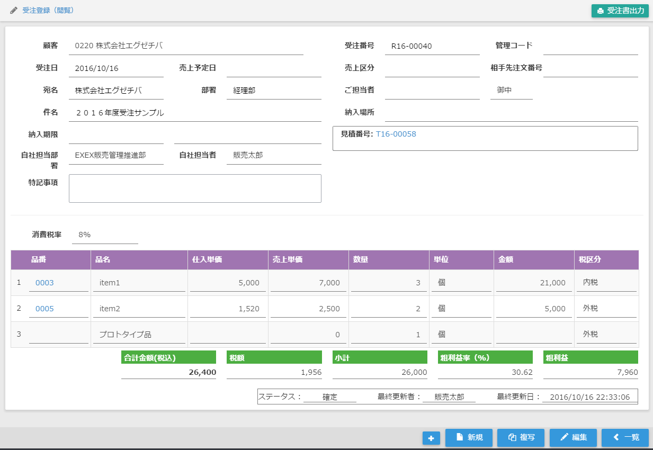Click the 受注書出力 print button
Viewport: 653px width, 450px height.
click(620, 11)
